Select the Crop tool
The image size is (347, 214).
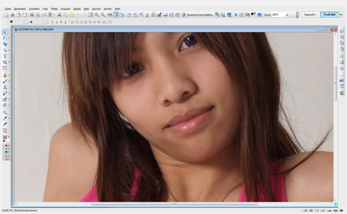tap(5, 62)
